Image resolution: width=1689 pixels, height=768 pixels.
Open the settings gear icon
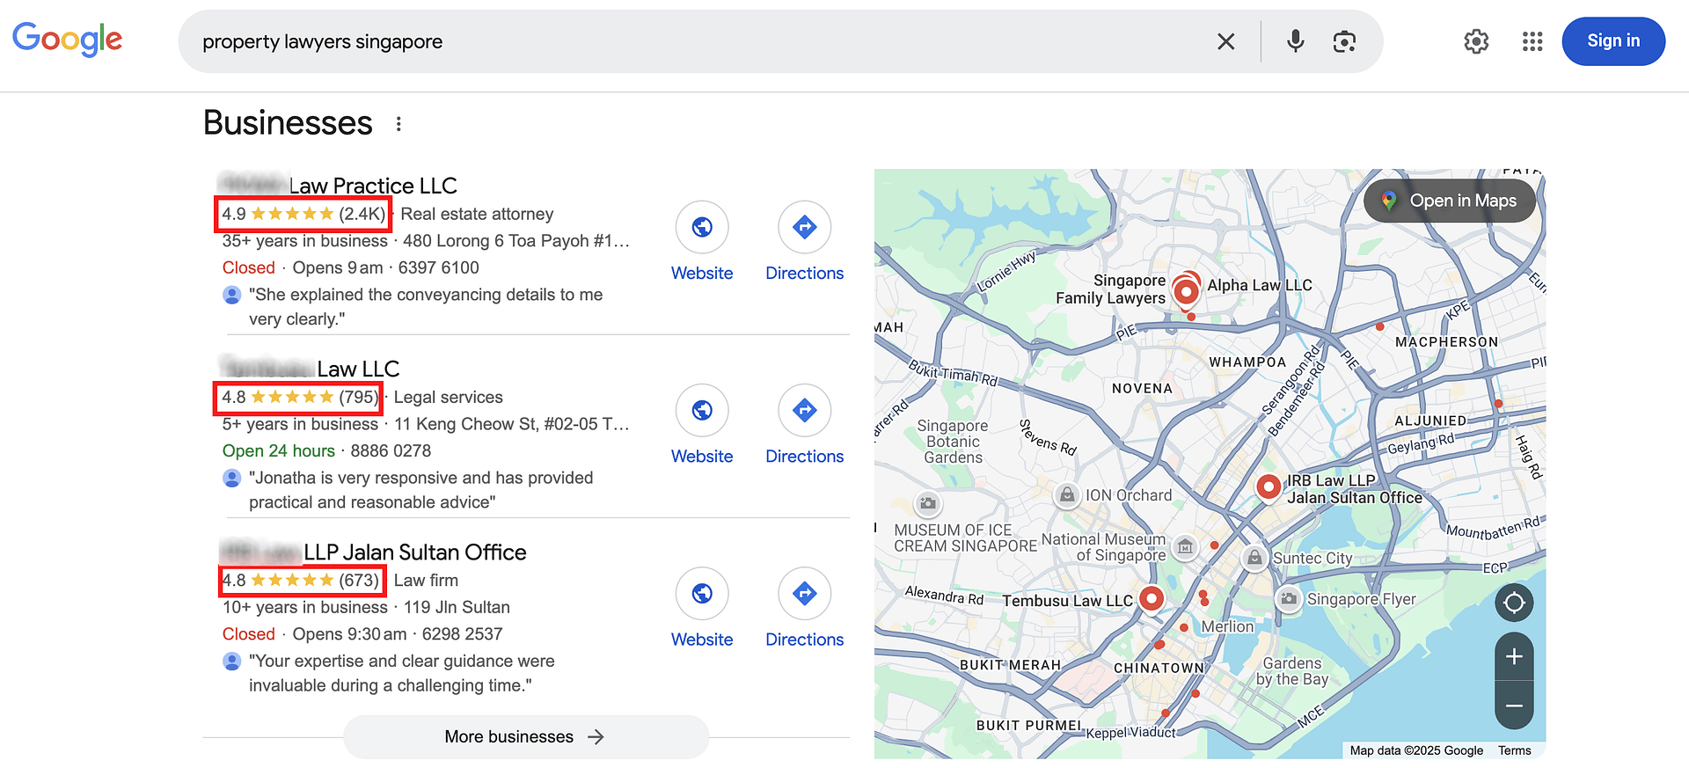click(1476, 41)
